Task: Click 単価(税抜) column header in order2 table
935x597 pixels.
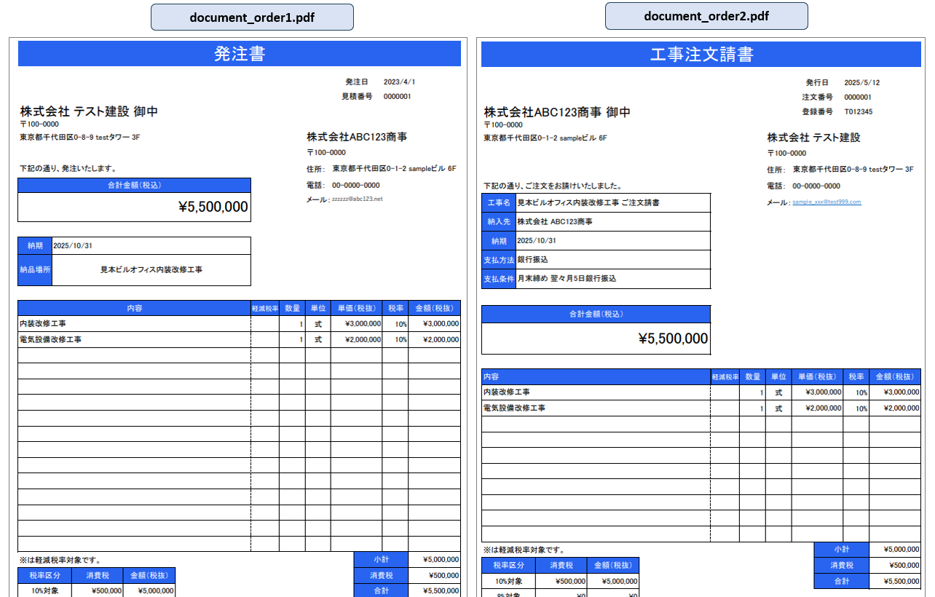Action: (x=817, y=376)
